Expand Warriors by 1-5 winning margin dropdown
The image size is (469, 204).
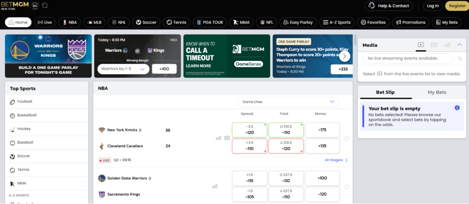point(123,69)
